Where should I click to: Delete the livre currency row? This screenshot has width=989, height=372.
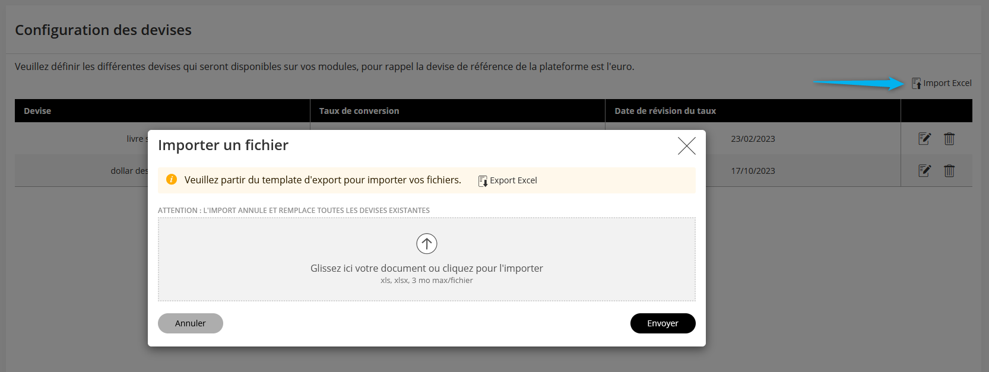coord(949,139)
